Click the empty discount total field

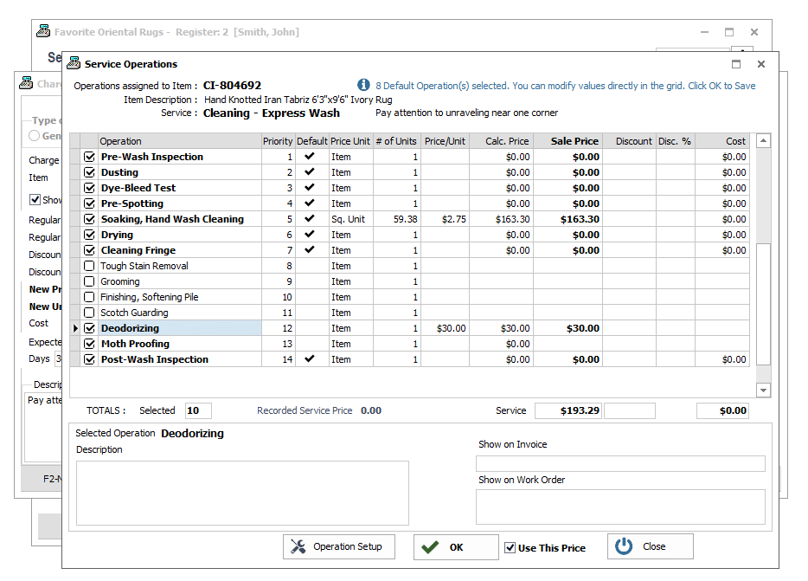pos(629,410)
